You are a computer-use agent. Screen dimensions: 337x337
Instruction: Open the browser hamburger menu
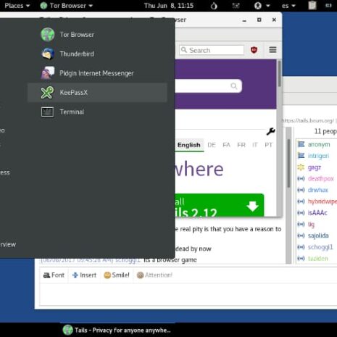[272, 50]
